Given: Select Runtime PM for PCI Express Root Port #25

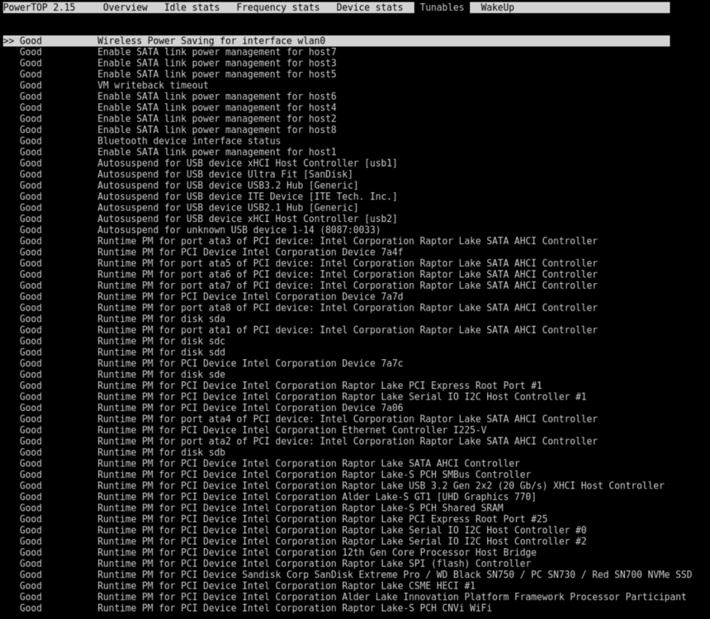Looking at the screenshot, I should pos(283,518).
